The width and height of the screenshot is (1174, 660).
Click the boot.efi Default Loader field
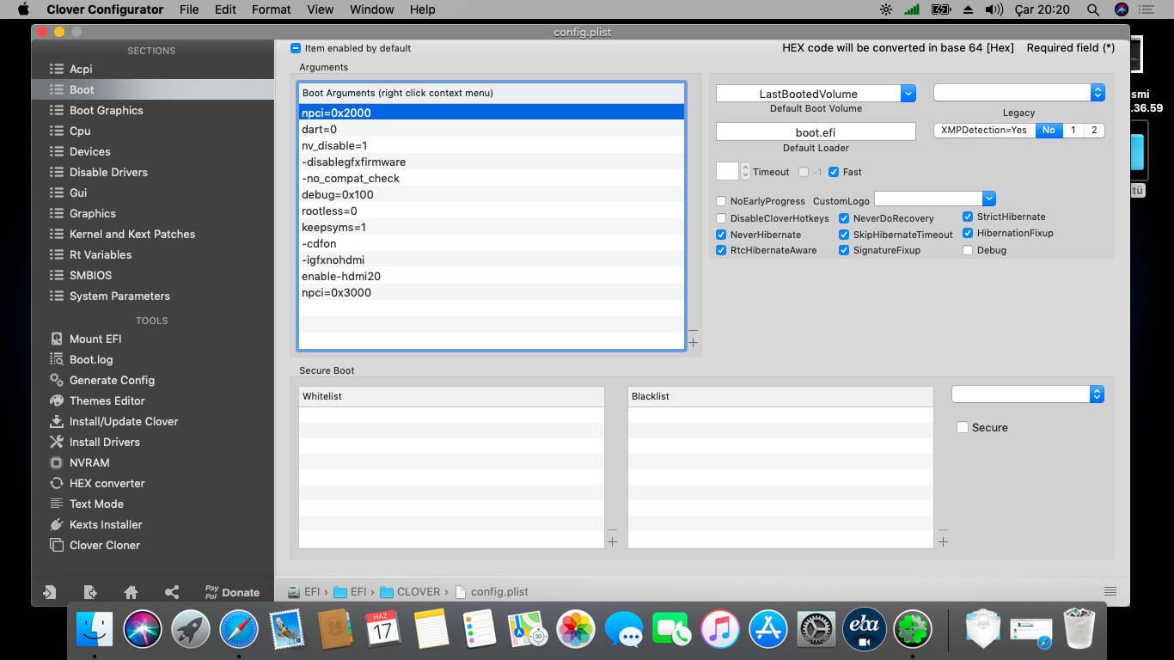(x=815, y=132)
